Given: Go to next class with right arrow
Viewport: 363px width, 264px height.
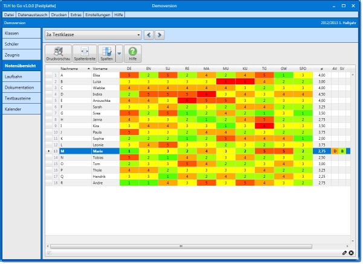Looking at the screenshot, I should (x=159, y=34).
